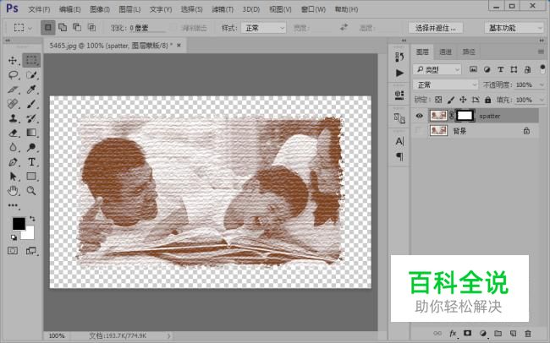The height and width of the screenshot is (343, 550).
Task: Open the layer blend mode 正常 dropdown
Action: [445, 84]
